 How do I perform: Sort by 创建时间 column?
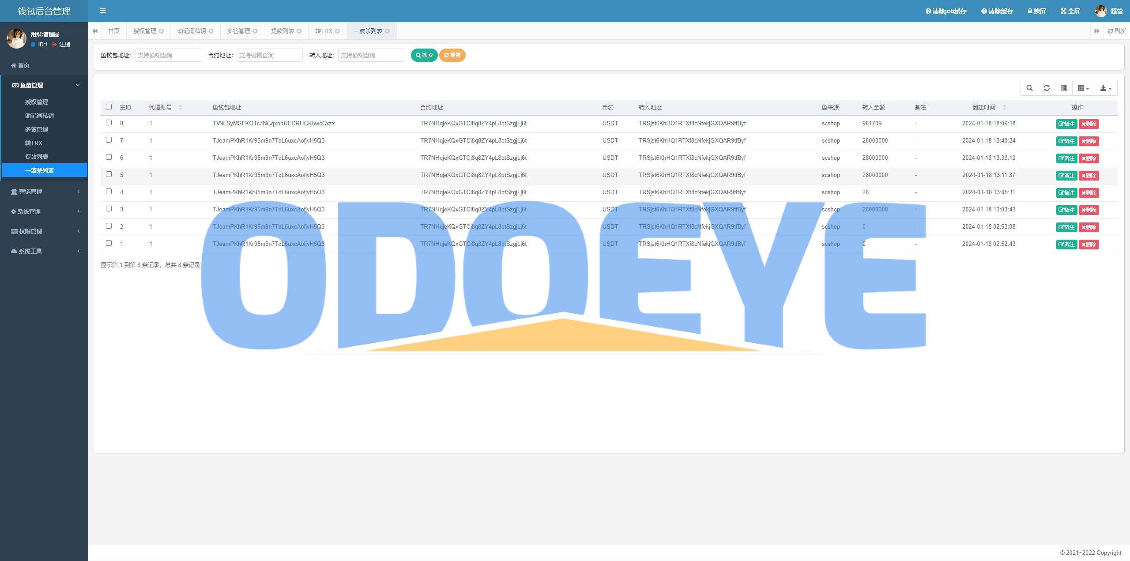(x=989, y=107)
